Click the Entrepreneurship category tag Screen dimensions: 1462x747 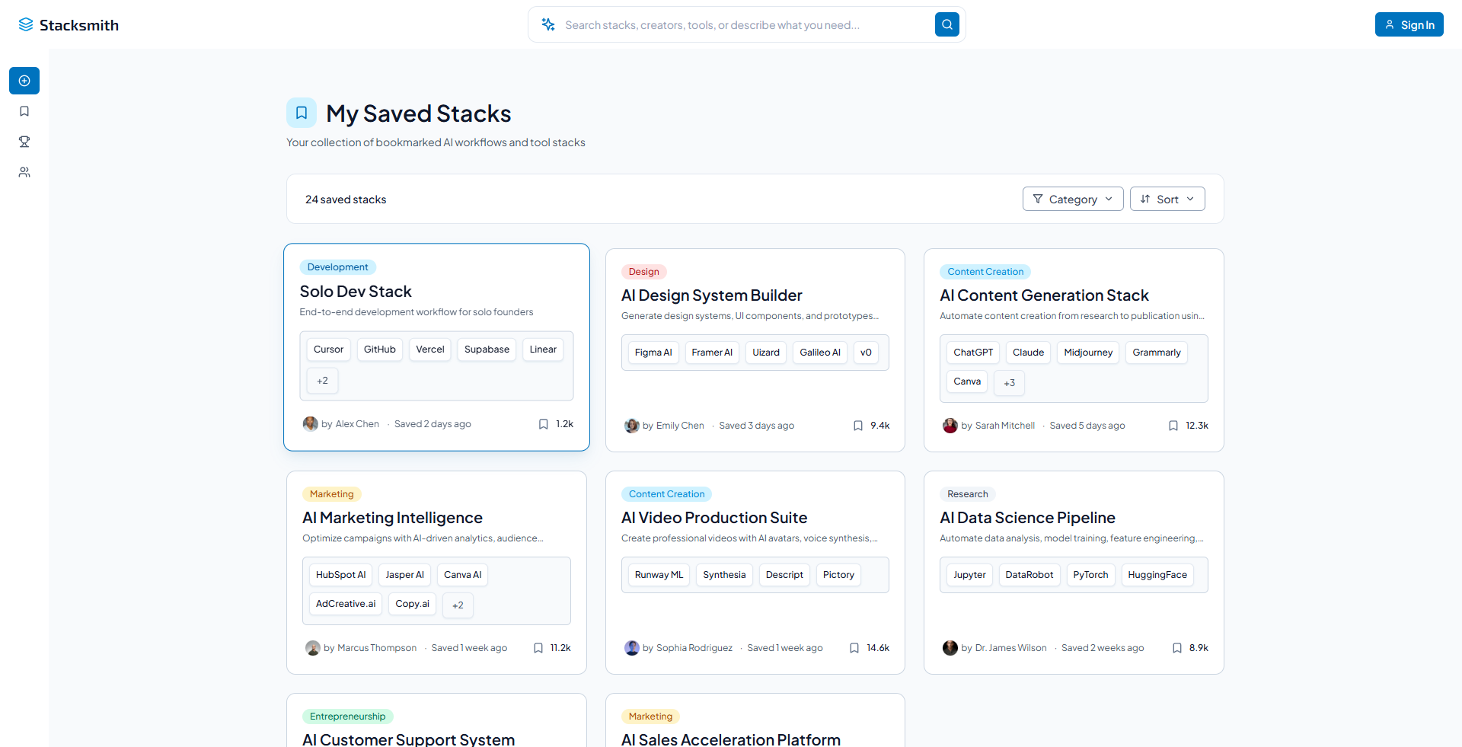click(347, 717)
